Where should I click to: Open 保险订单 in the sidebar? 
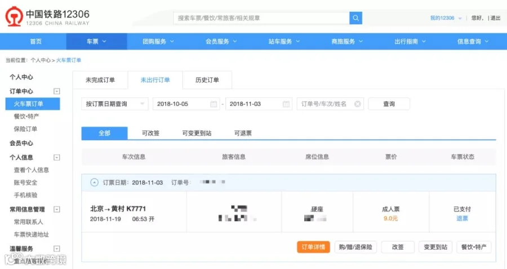pos(25,129)
